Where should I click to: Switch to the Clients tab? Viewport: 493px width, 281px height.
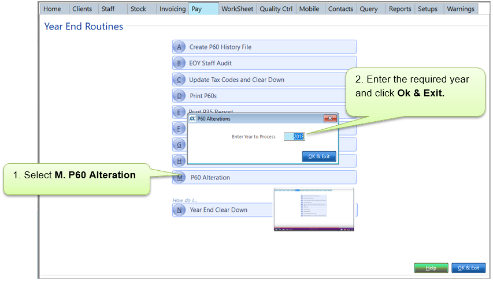[82, 9]
